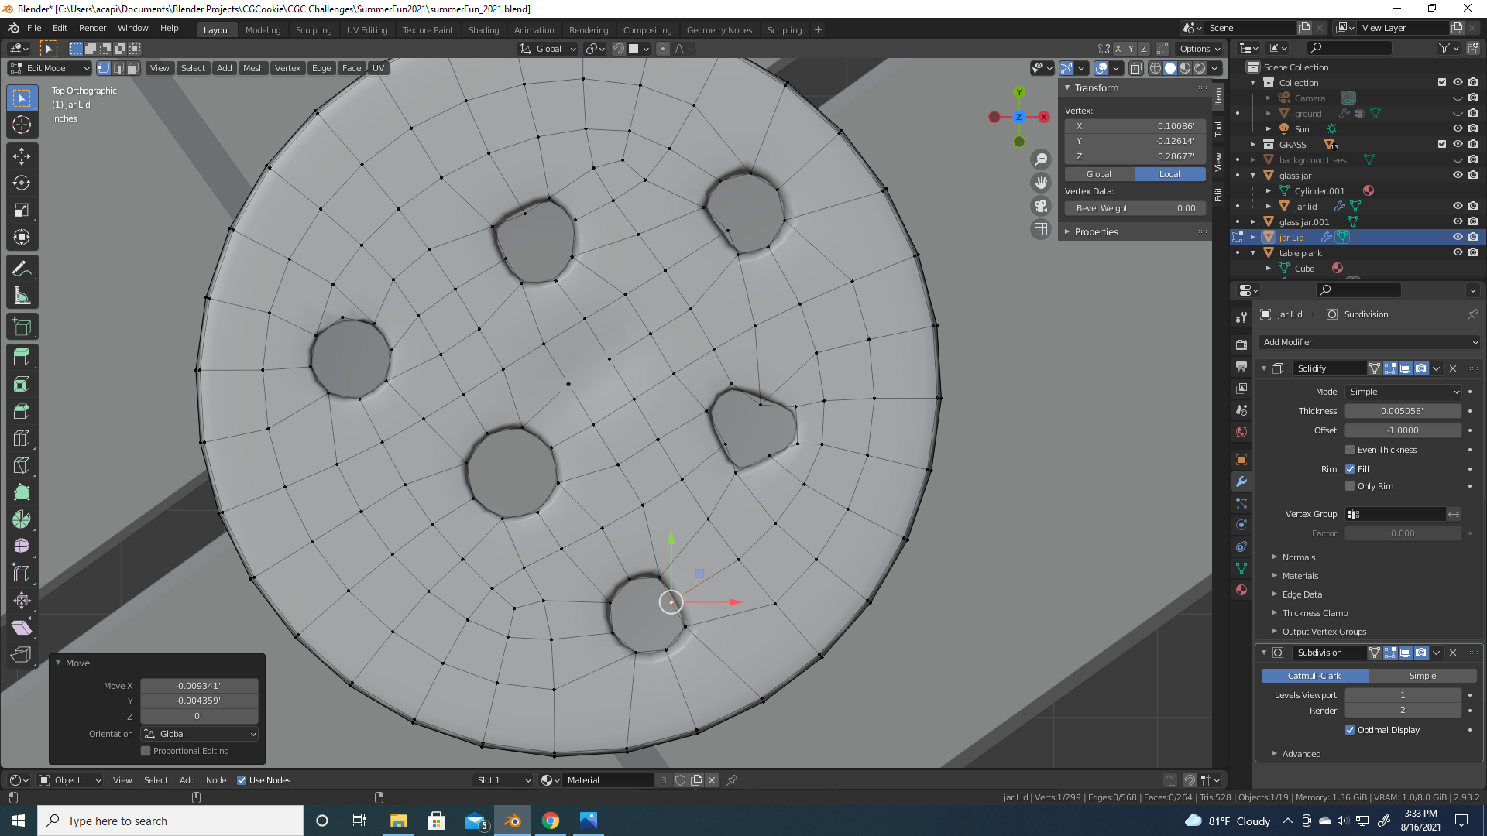Switch to face select mode
1487x836 pixels.
132,68
